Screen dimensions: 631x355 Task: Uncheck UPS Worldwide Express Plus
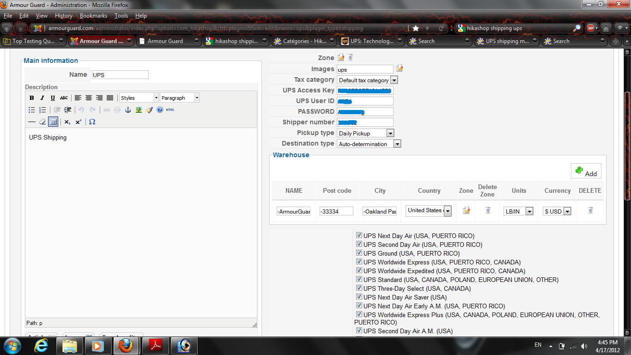[359, 314]
